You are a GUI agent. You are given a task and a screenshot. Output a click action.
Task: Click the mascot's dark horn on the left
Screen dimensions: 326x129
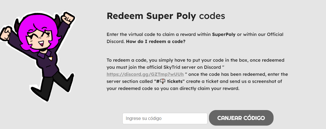[17, 25]
